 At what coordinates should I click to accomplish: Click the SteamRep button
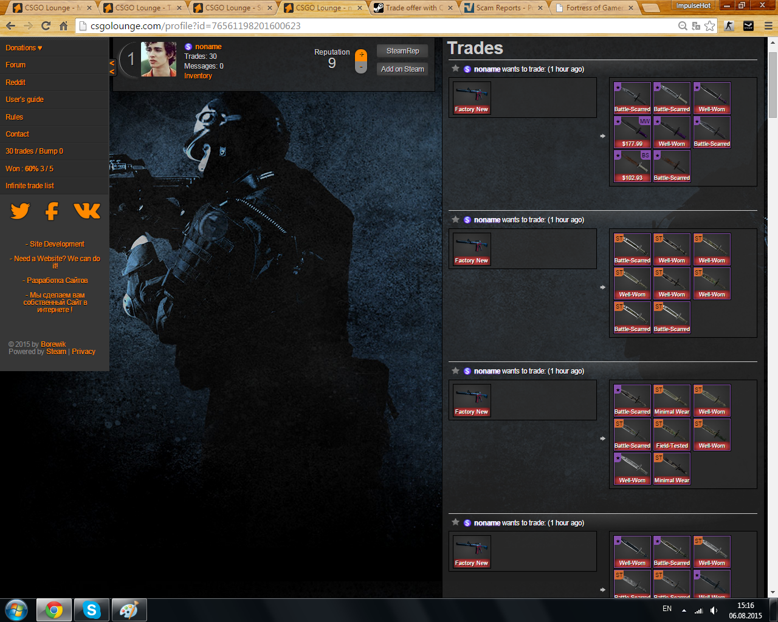pyautogui.click(x=402, y=51)
